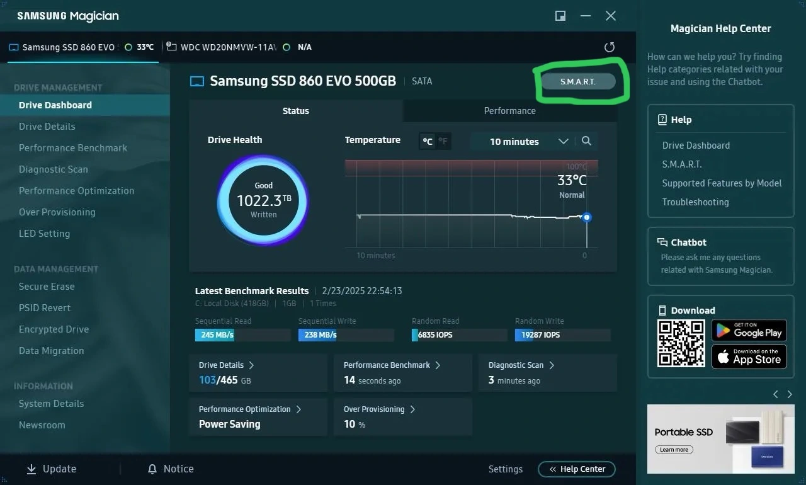Switch temperature unit to Celsius

[428, 141]
